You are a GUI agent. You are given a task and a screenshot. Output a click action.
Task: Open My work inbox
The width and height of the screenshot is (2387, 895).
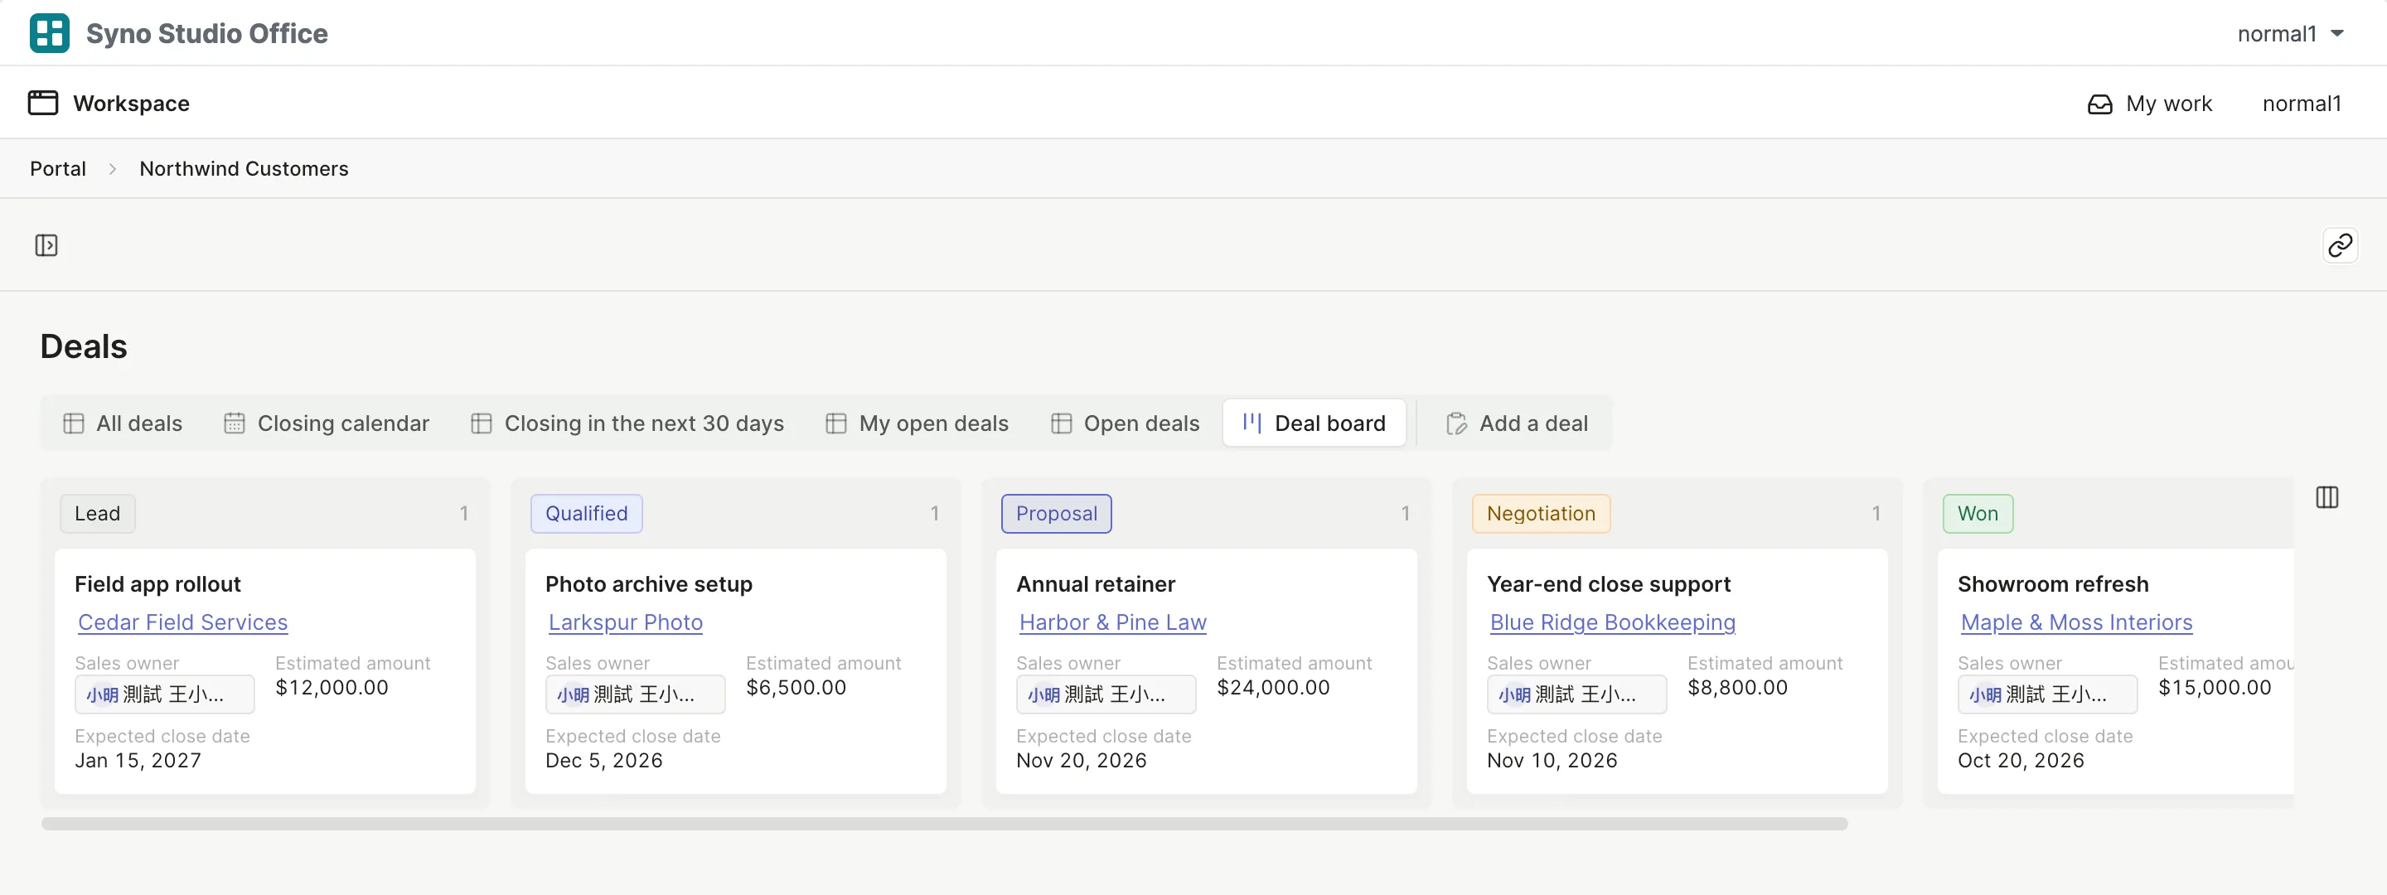[2150, 104]
